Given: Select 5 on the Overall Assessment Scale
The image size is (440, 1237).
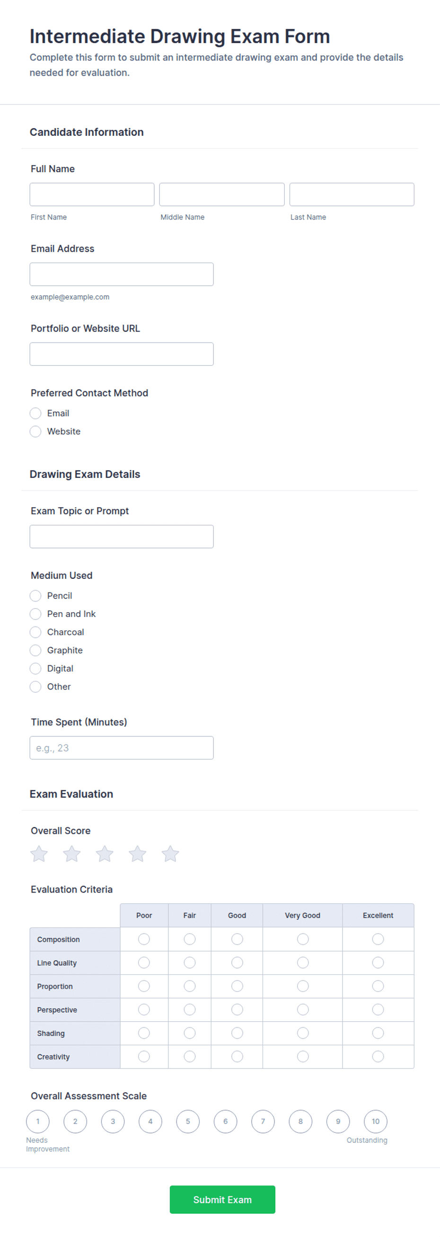Looking at the screenshot, I should 188,1121.
